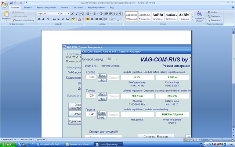Switch to the Рассылки tab
Image resolution: width=235 pixels, height=147 pixels.
tap(78, 7)
